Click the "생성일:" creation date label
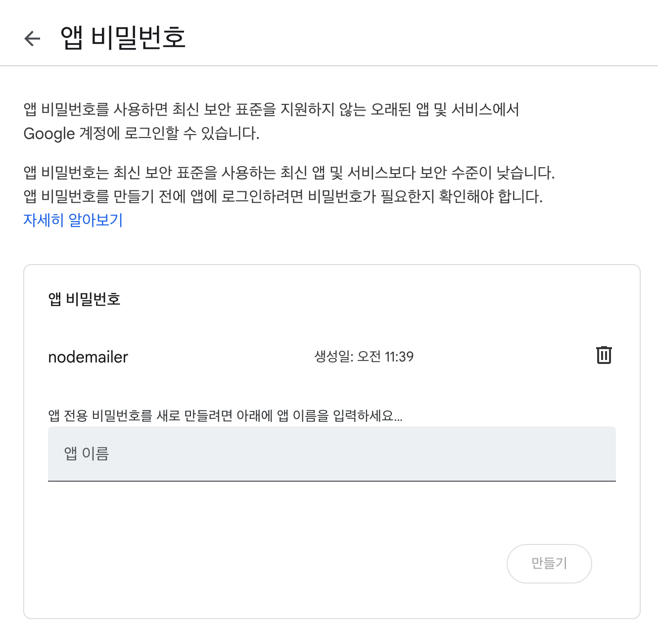This screenshot has width=658, height=632. (x=334, y=357)
